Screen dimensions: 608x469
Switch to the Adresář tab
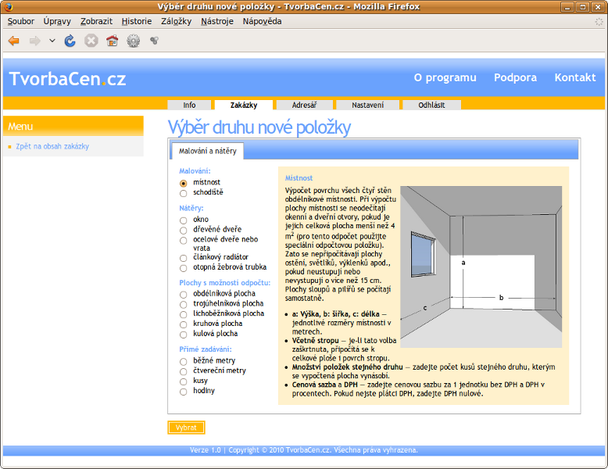pyautogui.click(x=304, y=105)
